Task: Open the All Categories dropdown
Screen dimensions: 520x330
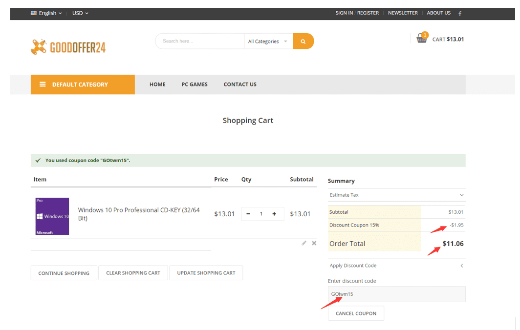Action: click(268, 41)
